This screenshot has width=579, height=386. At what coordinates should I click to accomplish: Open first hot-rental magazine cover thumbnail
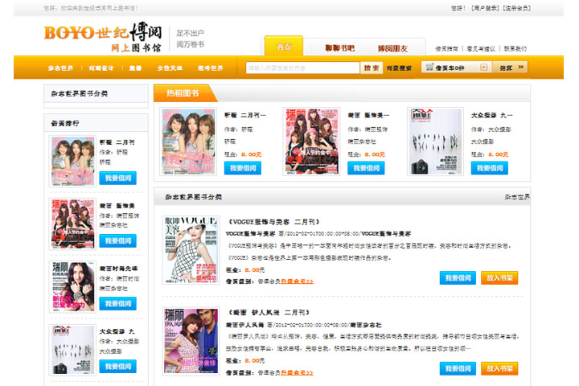[188, 138]
